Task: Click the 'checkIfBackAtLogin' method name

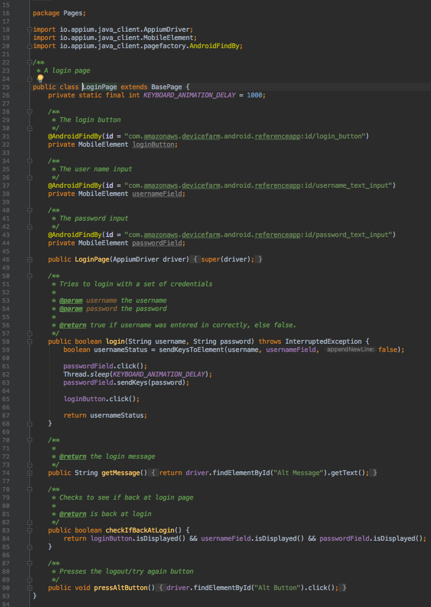Action: [x=140, y=530]
